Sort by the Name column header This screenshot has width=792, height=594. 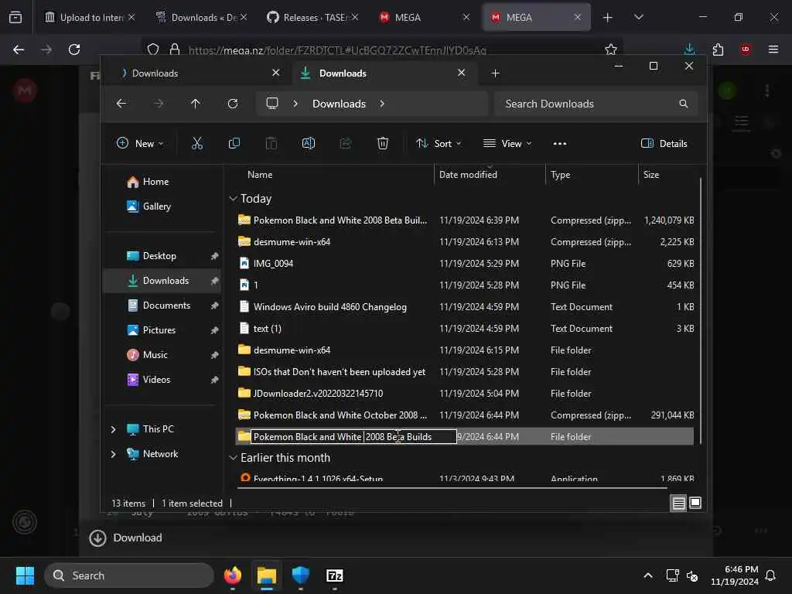coord(260,175)
